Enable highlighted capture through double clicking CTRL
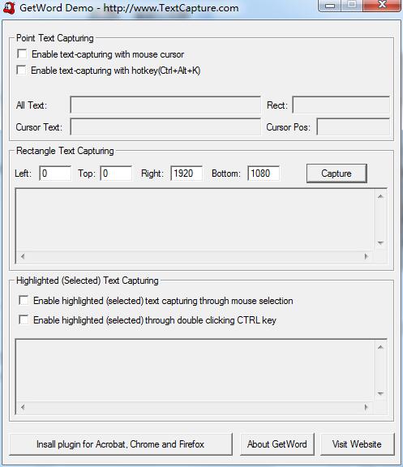Screen dimensions: 403x467 tap(24, 320)
